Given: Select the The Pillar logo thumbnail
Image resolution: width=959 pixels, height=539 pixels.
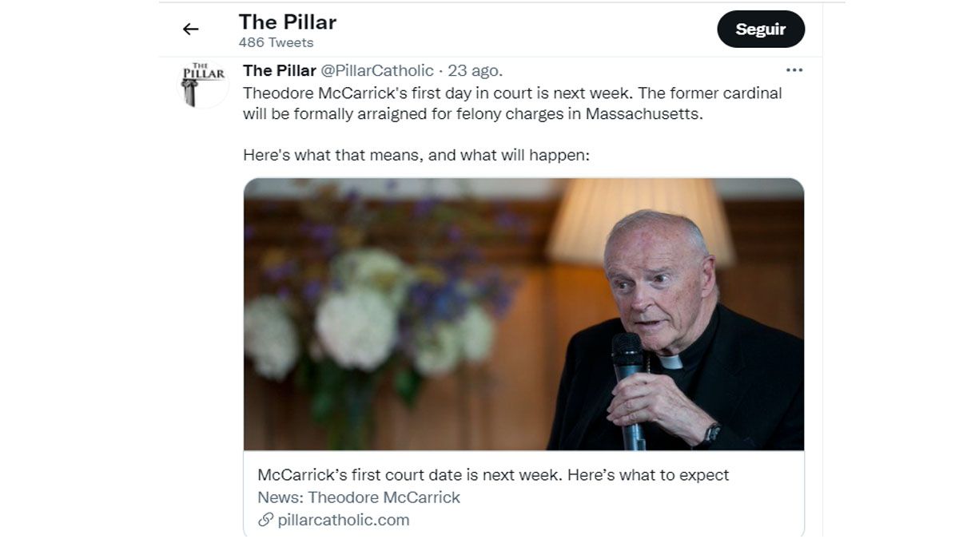Looking at the screenshot, I should click(x=204, y=85).
